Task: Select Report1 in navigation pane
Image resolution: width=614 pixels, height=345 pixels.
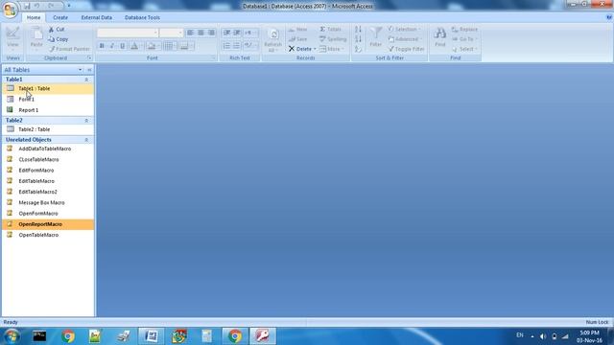Action: tap(48, 110)
